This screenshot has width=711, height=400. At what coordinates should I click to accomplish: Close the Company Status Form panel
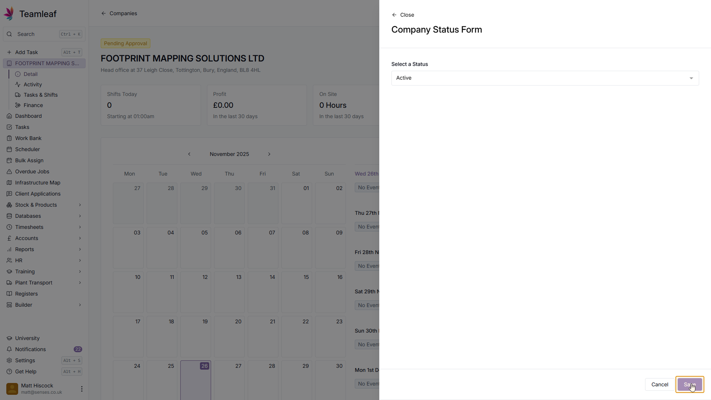click(403, 15)
